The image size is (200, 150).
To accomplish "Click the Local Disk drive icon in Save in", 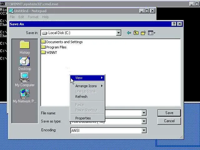I will 45,33.
